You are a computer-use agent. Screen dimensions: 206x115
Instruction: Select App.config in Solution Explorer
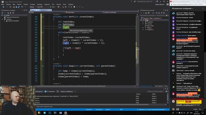(150, 26)
